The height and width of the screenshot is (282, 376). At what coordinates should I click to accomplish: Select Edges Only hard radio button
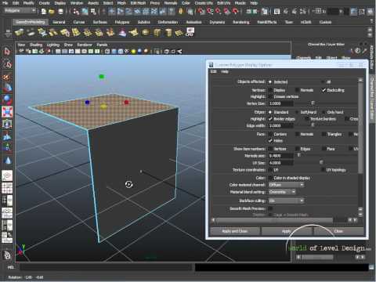pyautogui.click(x=324, y=112)
